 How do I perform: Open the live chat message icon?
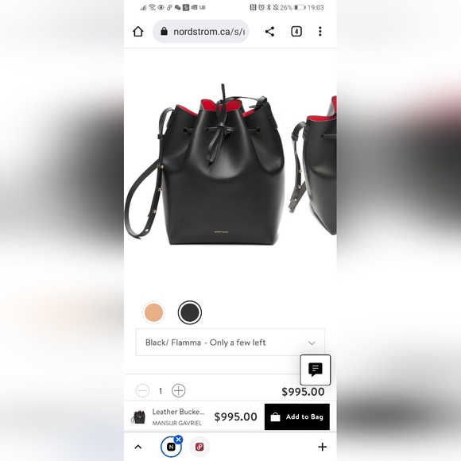pyautogui.click(x=316, y=370)
